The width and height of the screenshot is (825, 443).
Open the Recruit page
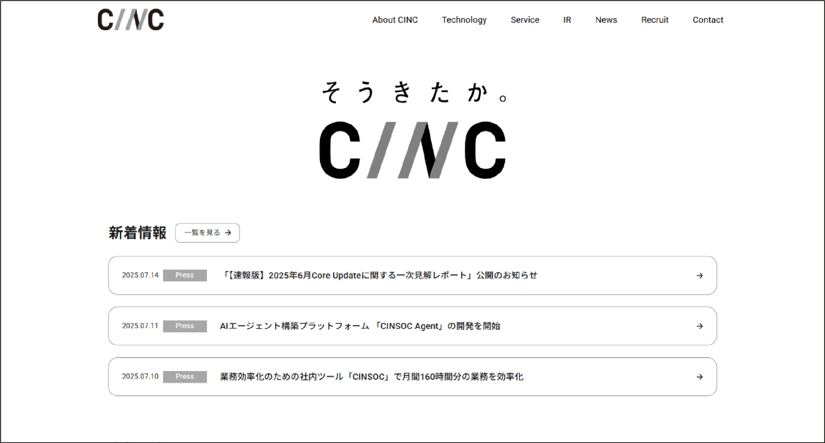coord(655,20)
